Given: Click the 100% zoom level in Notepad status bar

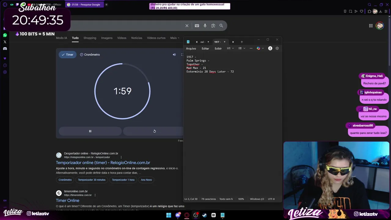Looking at the screenshot, I should coord(241,199).
